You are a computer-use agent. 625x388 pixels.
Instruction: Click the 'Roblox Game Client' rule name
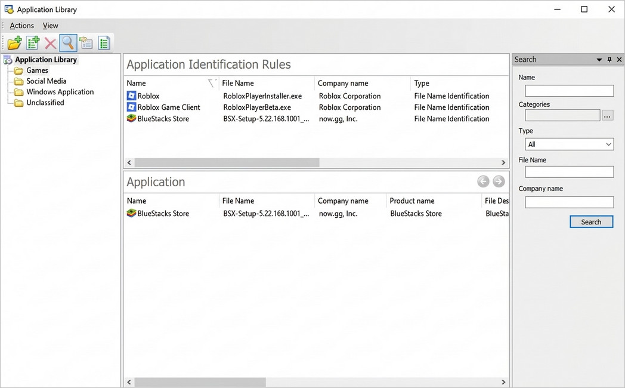pyautogui.click(x=169, y=107)
